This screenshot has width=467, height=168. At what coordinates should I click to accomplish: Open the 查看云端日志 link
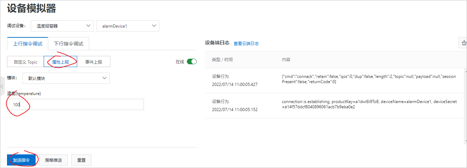coord(246,44)
